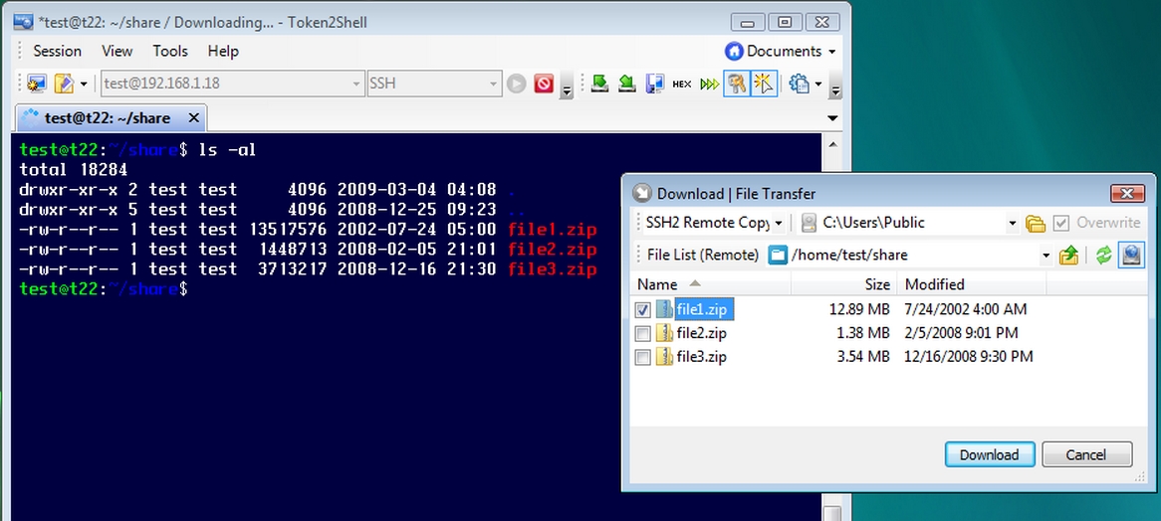Viewport: 1161px width, 521px height.
Task: Click the upload file green arrow icon
Action: [627, 84]
